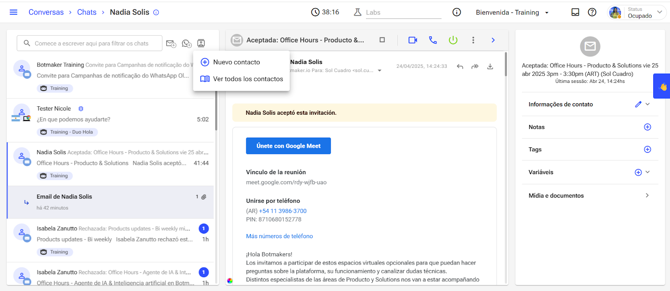
Task: Open the info circle icon in top bar
Action: pos(457,12)
